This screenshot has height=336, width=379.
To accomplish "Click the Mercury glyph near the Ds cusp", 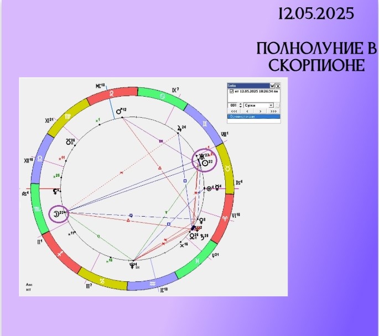I will point(217,188).
